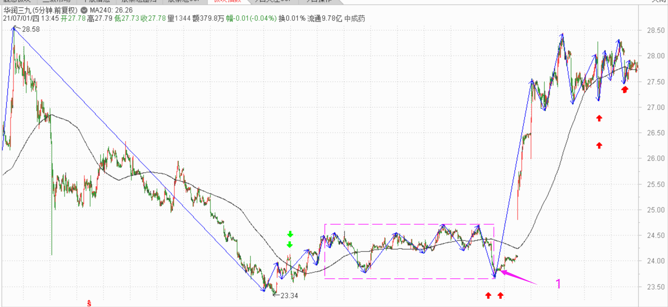The height and width of the screenshot is (307, 668).
Task: Click the 28.58 high price label
Action: (31, 29)
